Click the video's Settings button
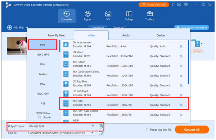Screen dimensions: 216x140 coord(197,51)
